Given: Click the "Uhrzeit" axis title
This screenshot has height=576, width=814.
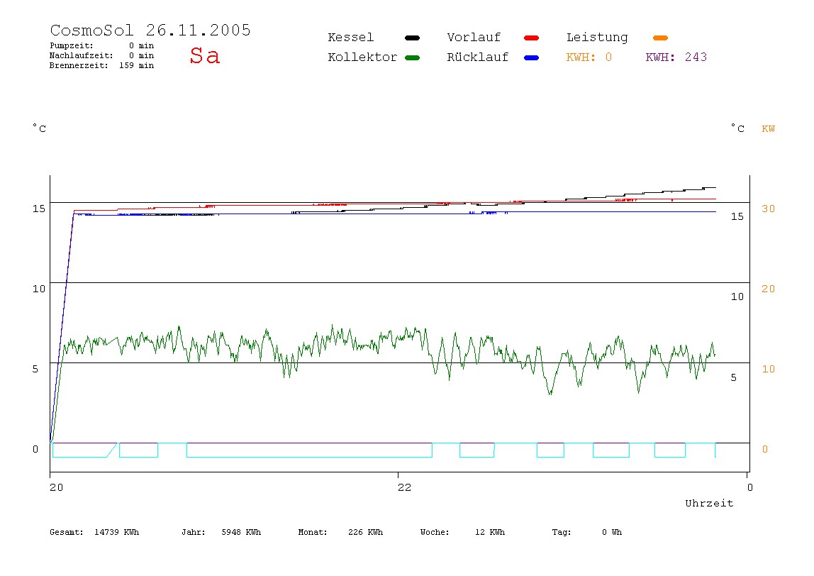Looking at the screenshot, I should pos(709,503).
